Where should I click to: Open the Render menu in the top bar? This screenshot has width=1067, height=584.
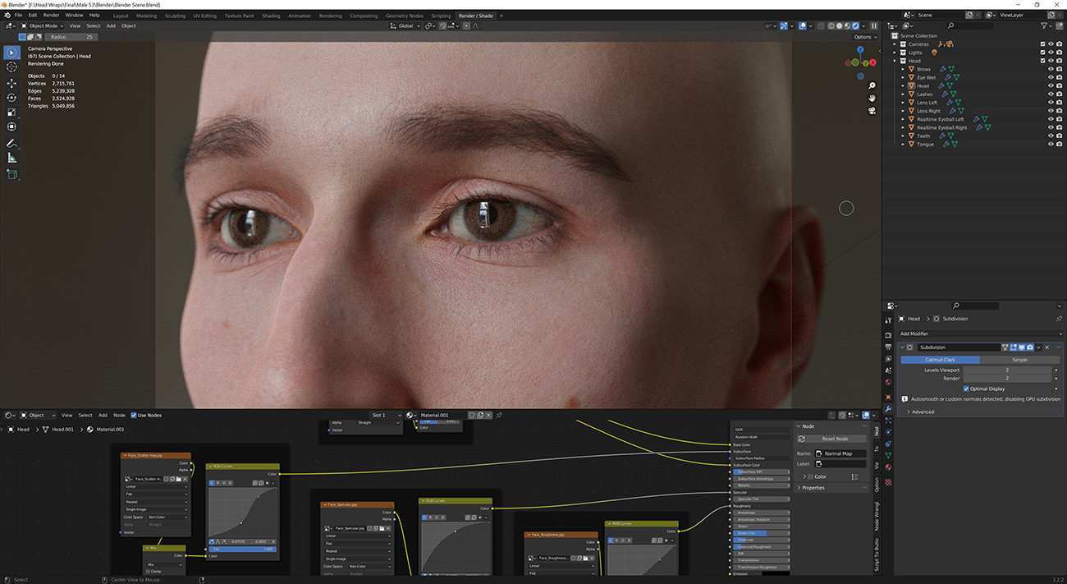click(x=49, y=14)
